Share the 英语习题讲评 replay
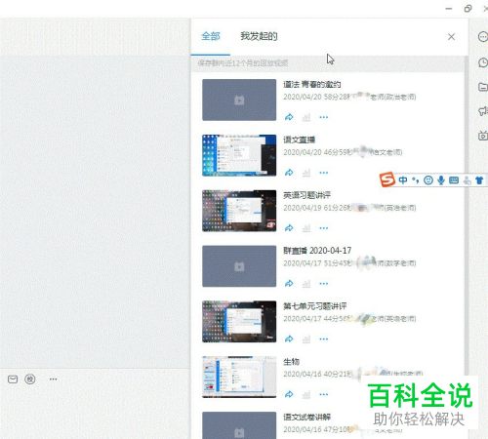The height and width of the screenshot is (439, 488). pos(289,228)
